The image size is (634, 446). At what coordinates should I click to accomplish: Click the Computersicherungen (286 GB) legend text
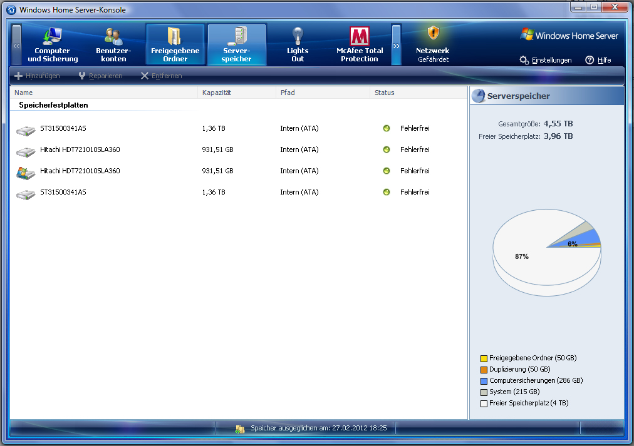tap(536, 380)
